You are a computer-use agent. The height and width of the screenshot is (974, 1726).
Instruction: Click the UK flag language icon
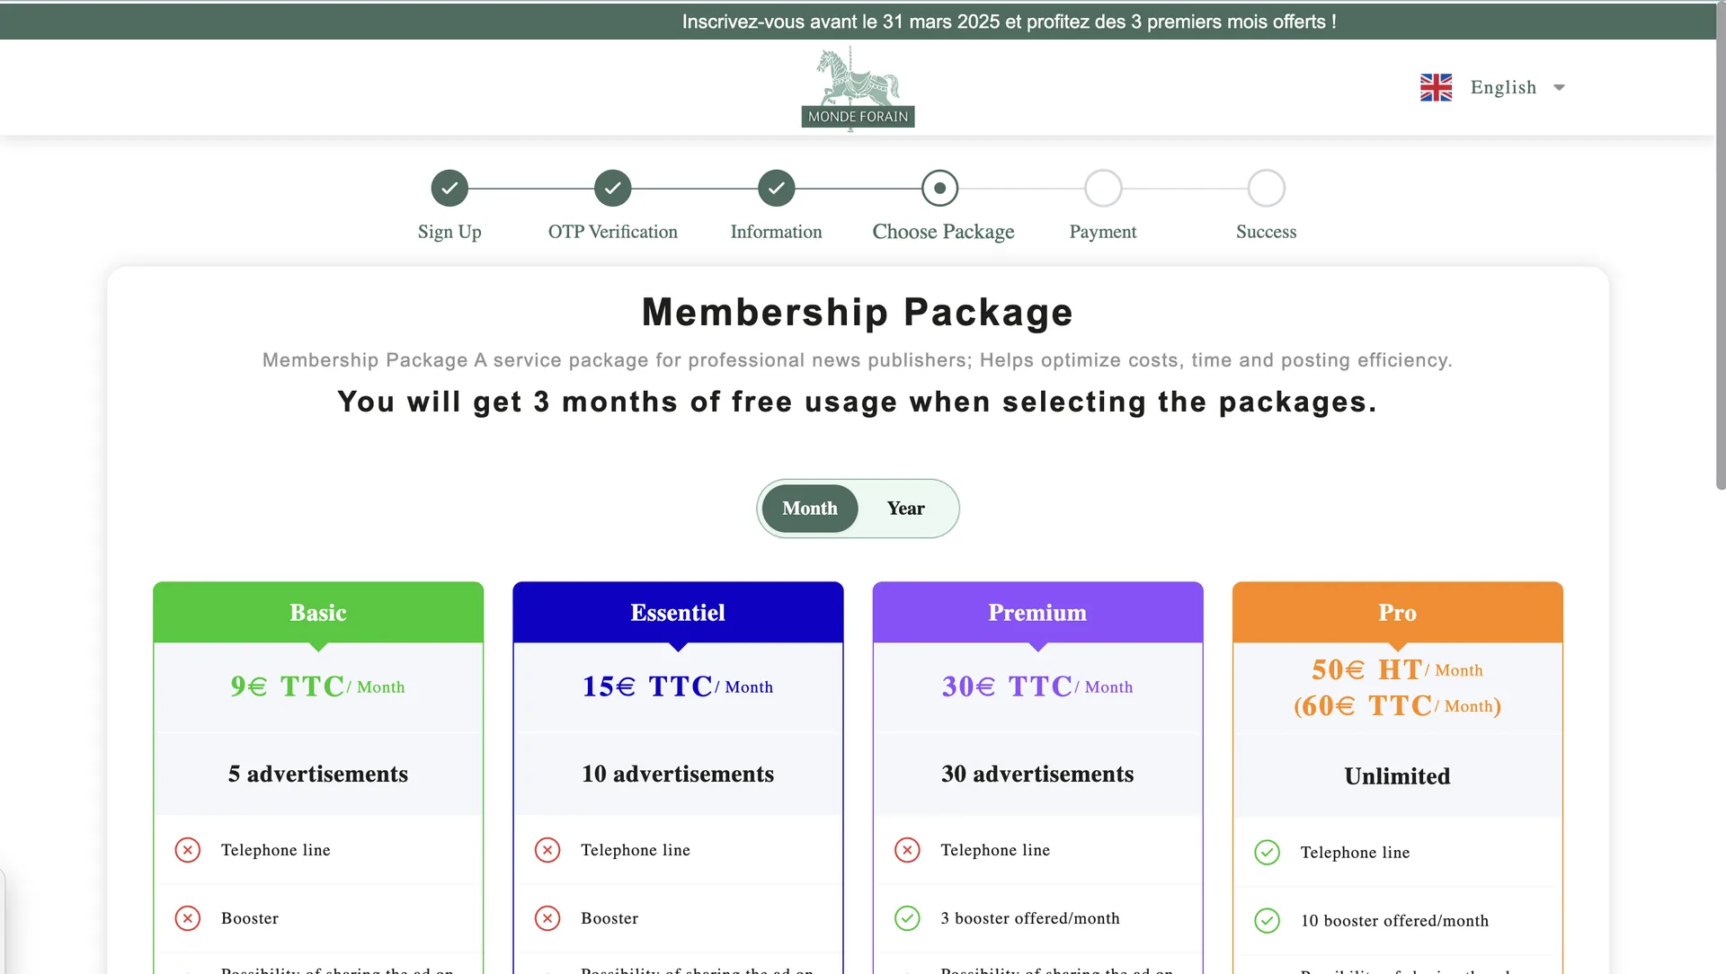point(1436,87)
